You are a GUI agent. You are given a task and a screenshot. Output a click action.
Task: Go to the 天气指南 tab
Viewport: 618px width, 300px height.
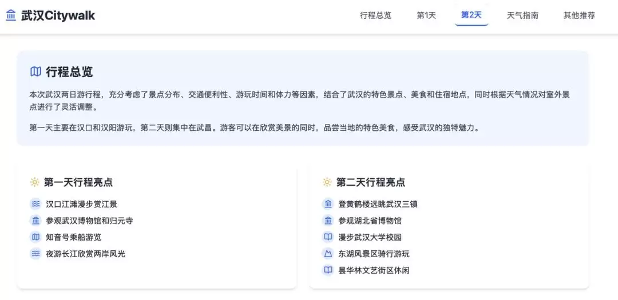[522, 16]
